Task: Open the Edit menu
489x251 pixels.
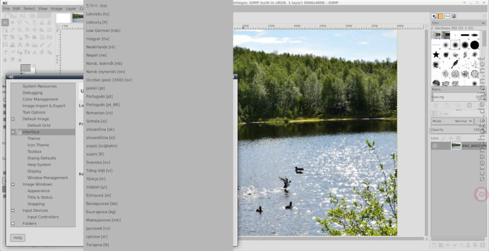Action: tap(17, 9)
